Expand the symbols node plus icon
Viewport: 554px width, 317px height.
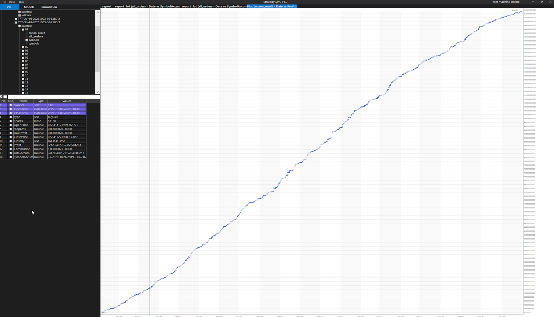pos(26,40)
